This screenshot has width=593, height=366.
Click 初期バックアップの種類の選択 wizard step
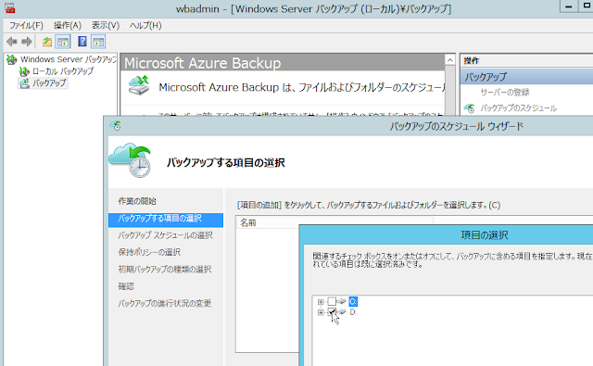click(x=165, y=270)
